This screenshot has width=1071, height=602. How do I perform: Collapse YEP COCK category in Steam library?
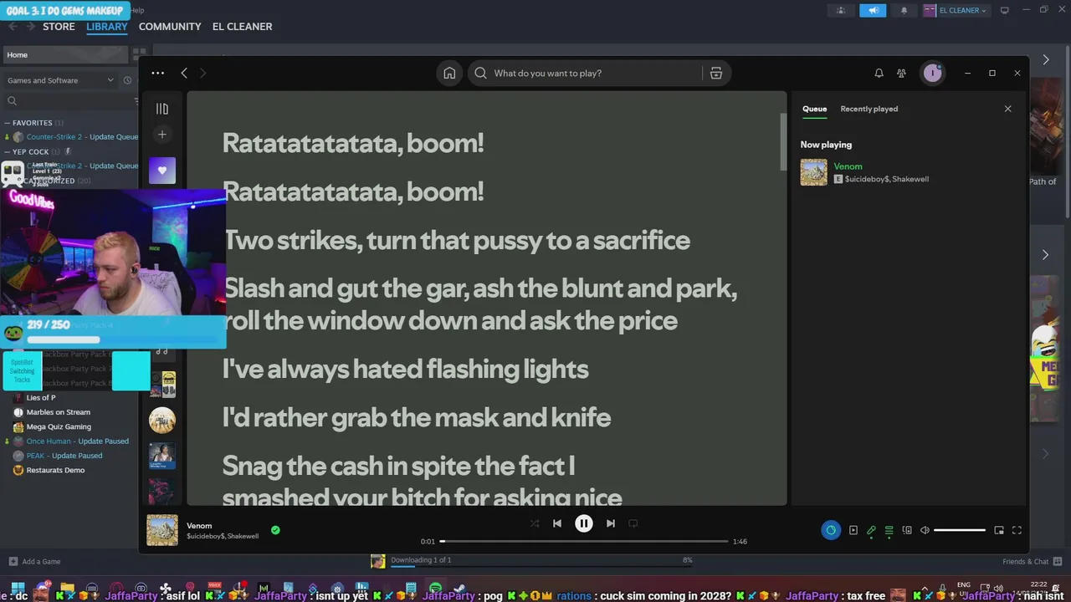point(8,152)
